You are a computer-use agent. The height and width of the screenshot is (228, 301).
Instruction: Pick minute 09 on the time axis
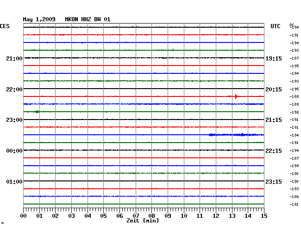tap(168, 216)
